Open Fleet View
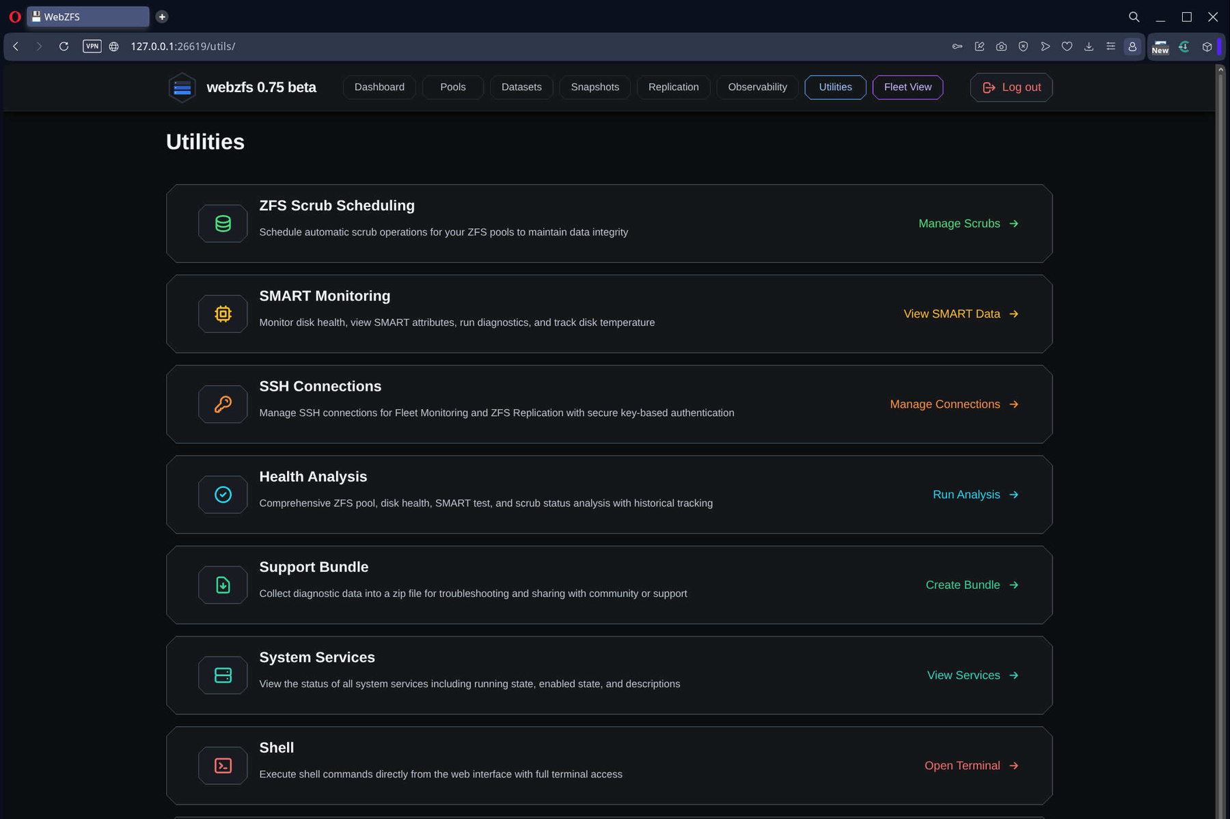 907,87
